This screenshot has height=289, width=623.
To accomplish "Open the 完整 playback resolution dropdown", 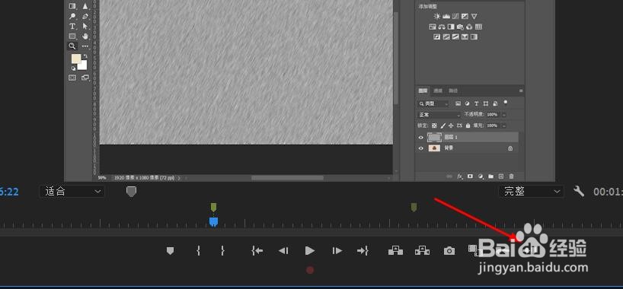I will pos(531,192).
